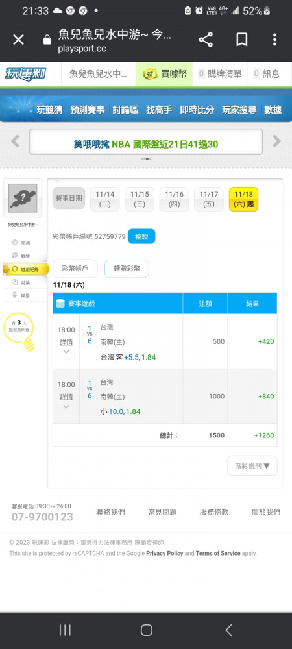
Task: Tap the browser share icon
Action: click(206, 40)
